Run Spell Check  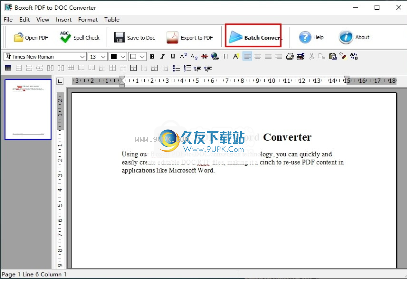80,38
